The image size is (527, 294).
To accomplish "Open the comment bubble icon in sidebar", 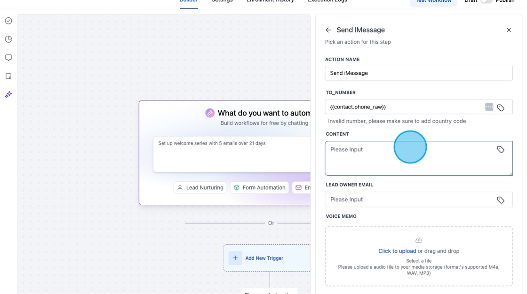I will (x=8, y=57).
